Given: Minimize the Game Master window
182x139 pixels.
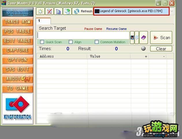Looking at the screenshot, I should (158, 3).
